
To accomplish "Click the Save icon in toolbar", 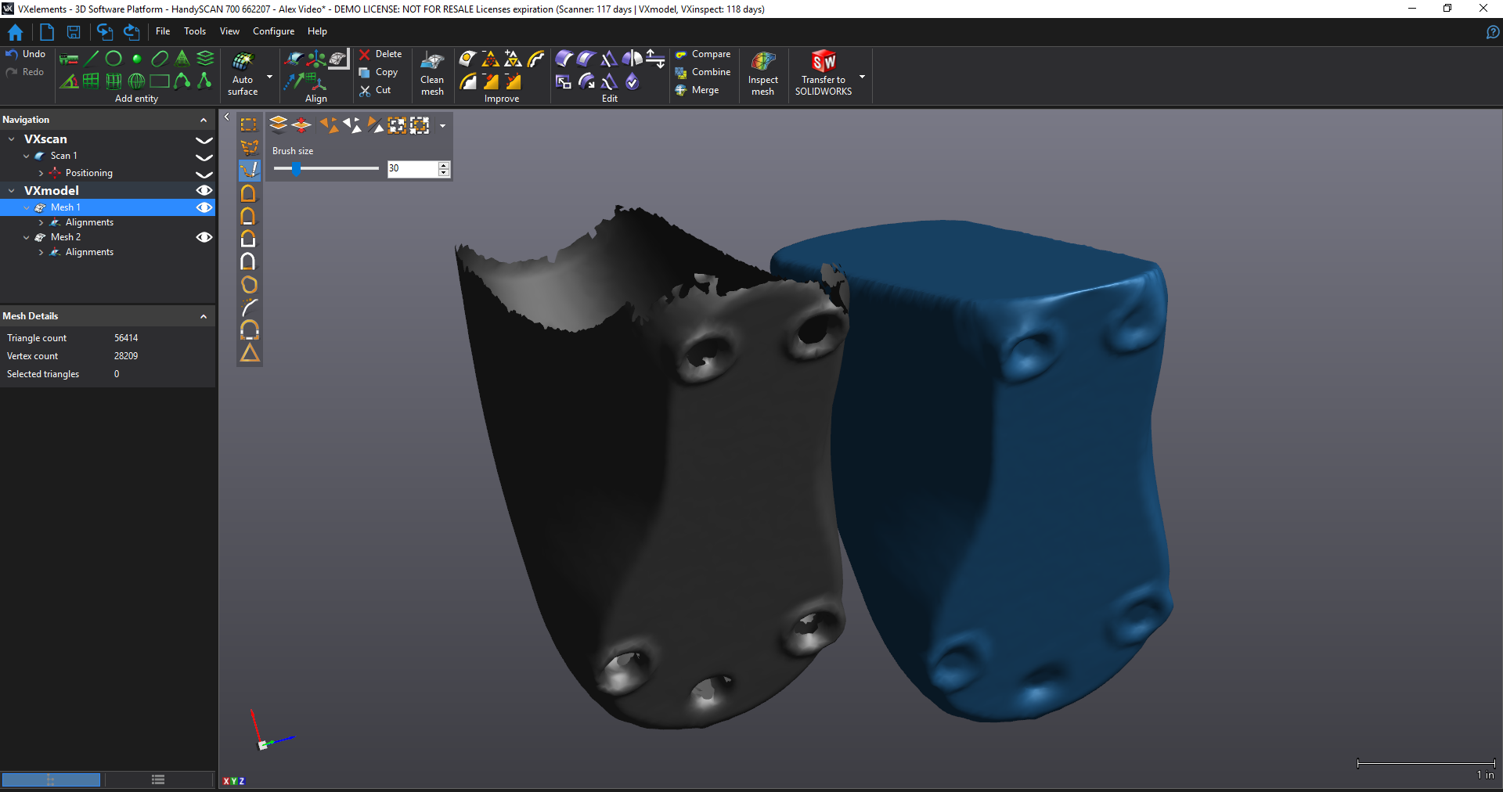I will click(74, 32).
